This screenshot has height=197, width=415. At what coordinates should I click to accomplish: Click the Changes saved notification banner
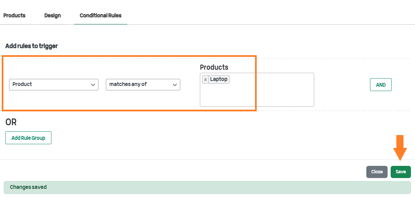(207, 187)
